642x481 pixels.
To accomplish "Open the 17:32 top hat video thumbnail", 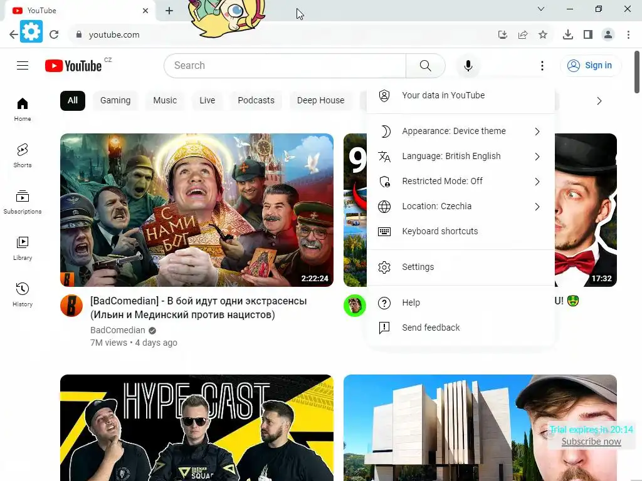I will [x=586, y=210].
